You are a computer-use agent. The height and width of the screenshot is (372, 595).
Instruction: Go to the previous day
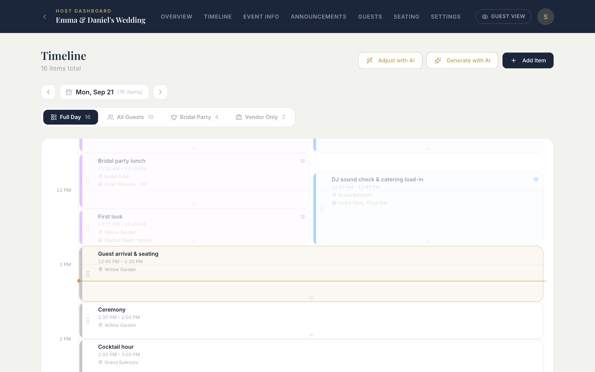[48, 92]
